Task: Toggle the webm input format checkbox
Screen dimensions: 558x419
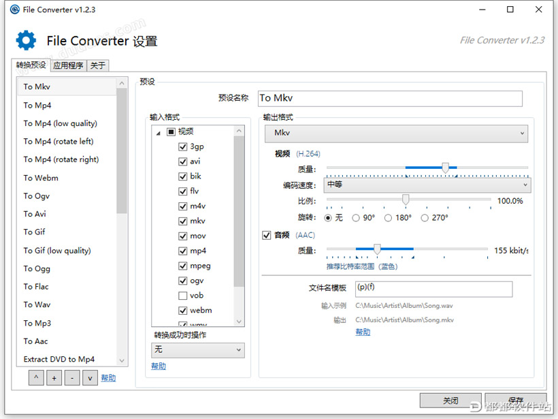Action: point(182,310)
